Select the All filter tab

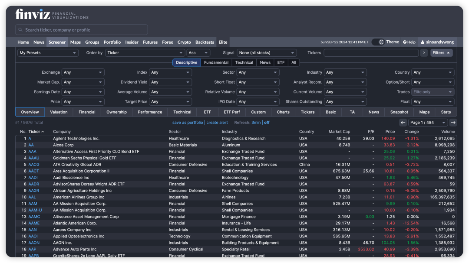[x=294, y=62]
